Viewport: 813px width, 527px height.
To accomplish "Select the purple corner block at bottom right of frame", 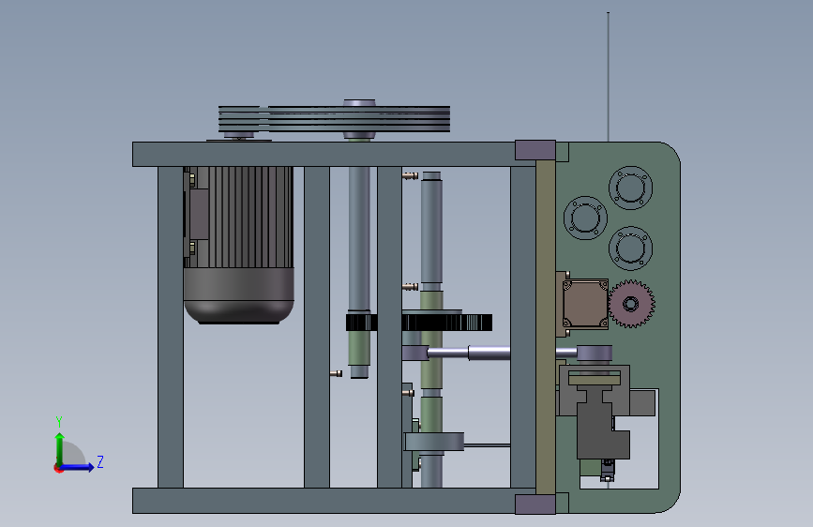I will coord(535,504).
